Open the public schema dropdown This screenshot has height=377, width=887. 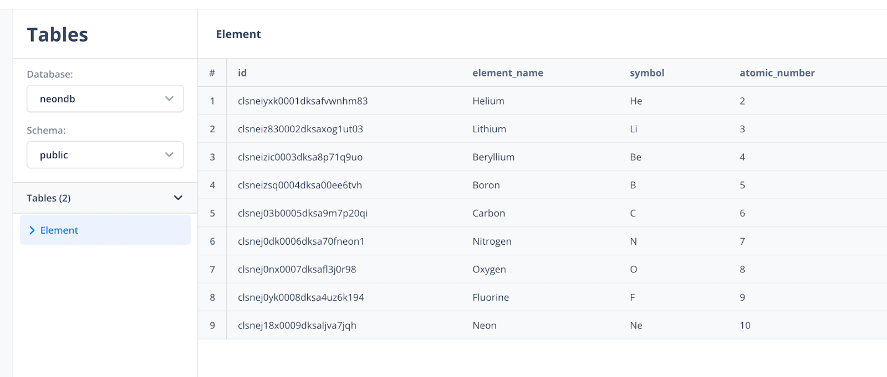point(105,155)
